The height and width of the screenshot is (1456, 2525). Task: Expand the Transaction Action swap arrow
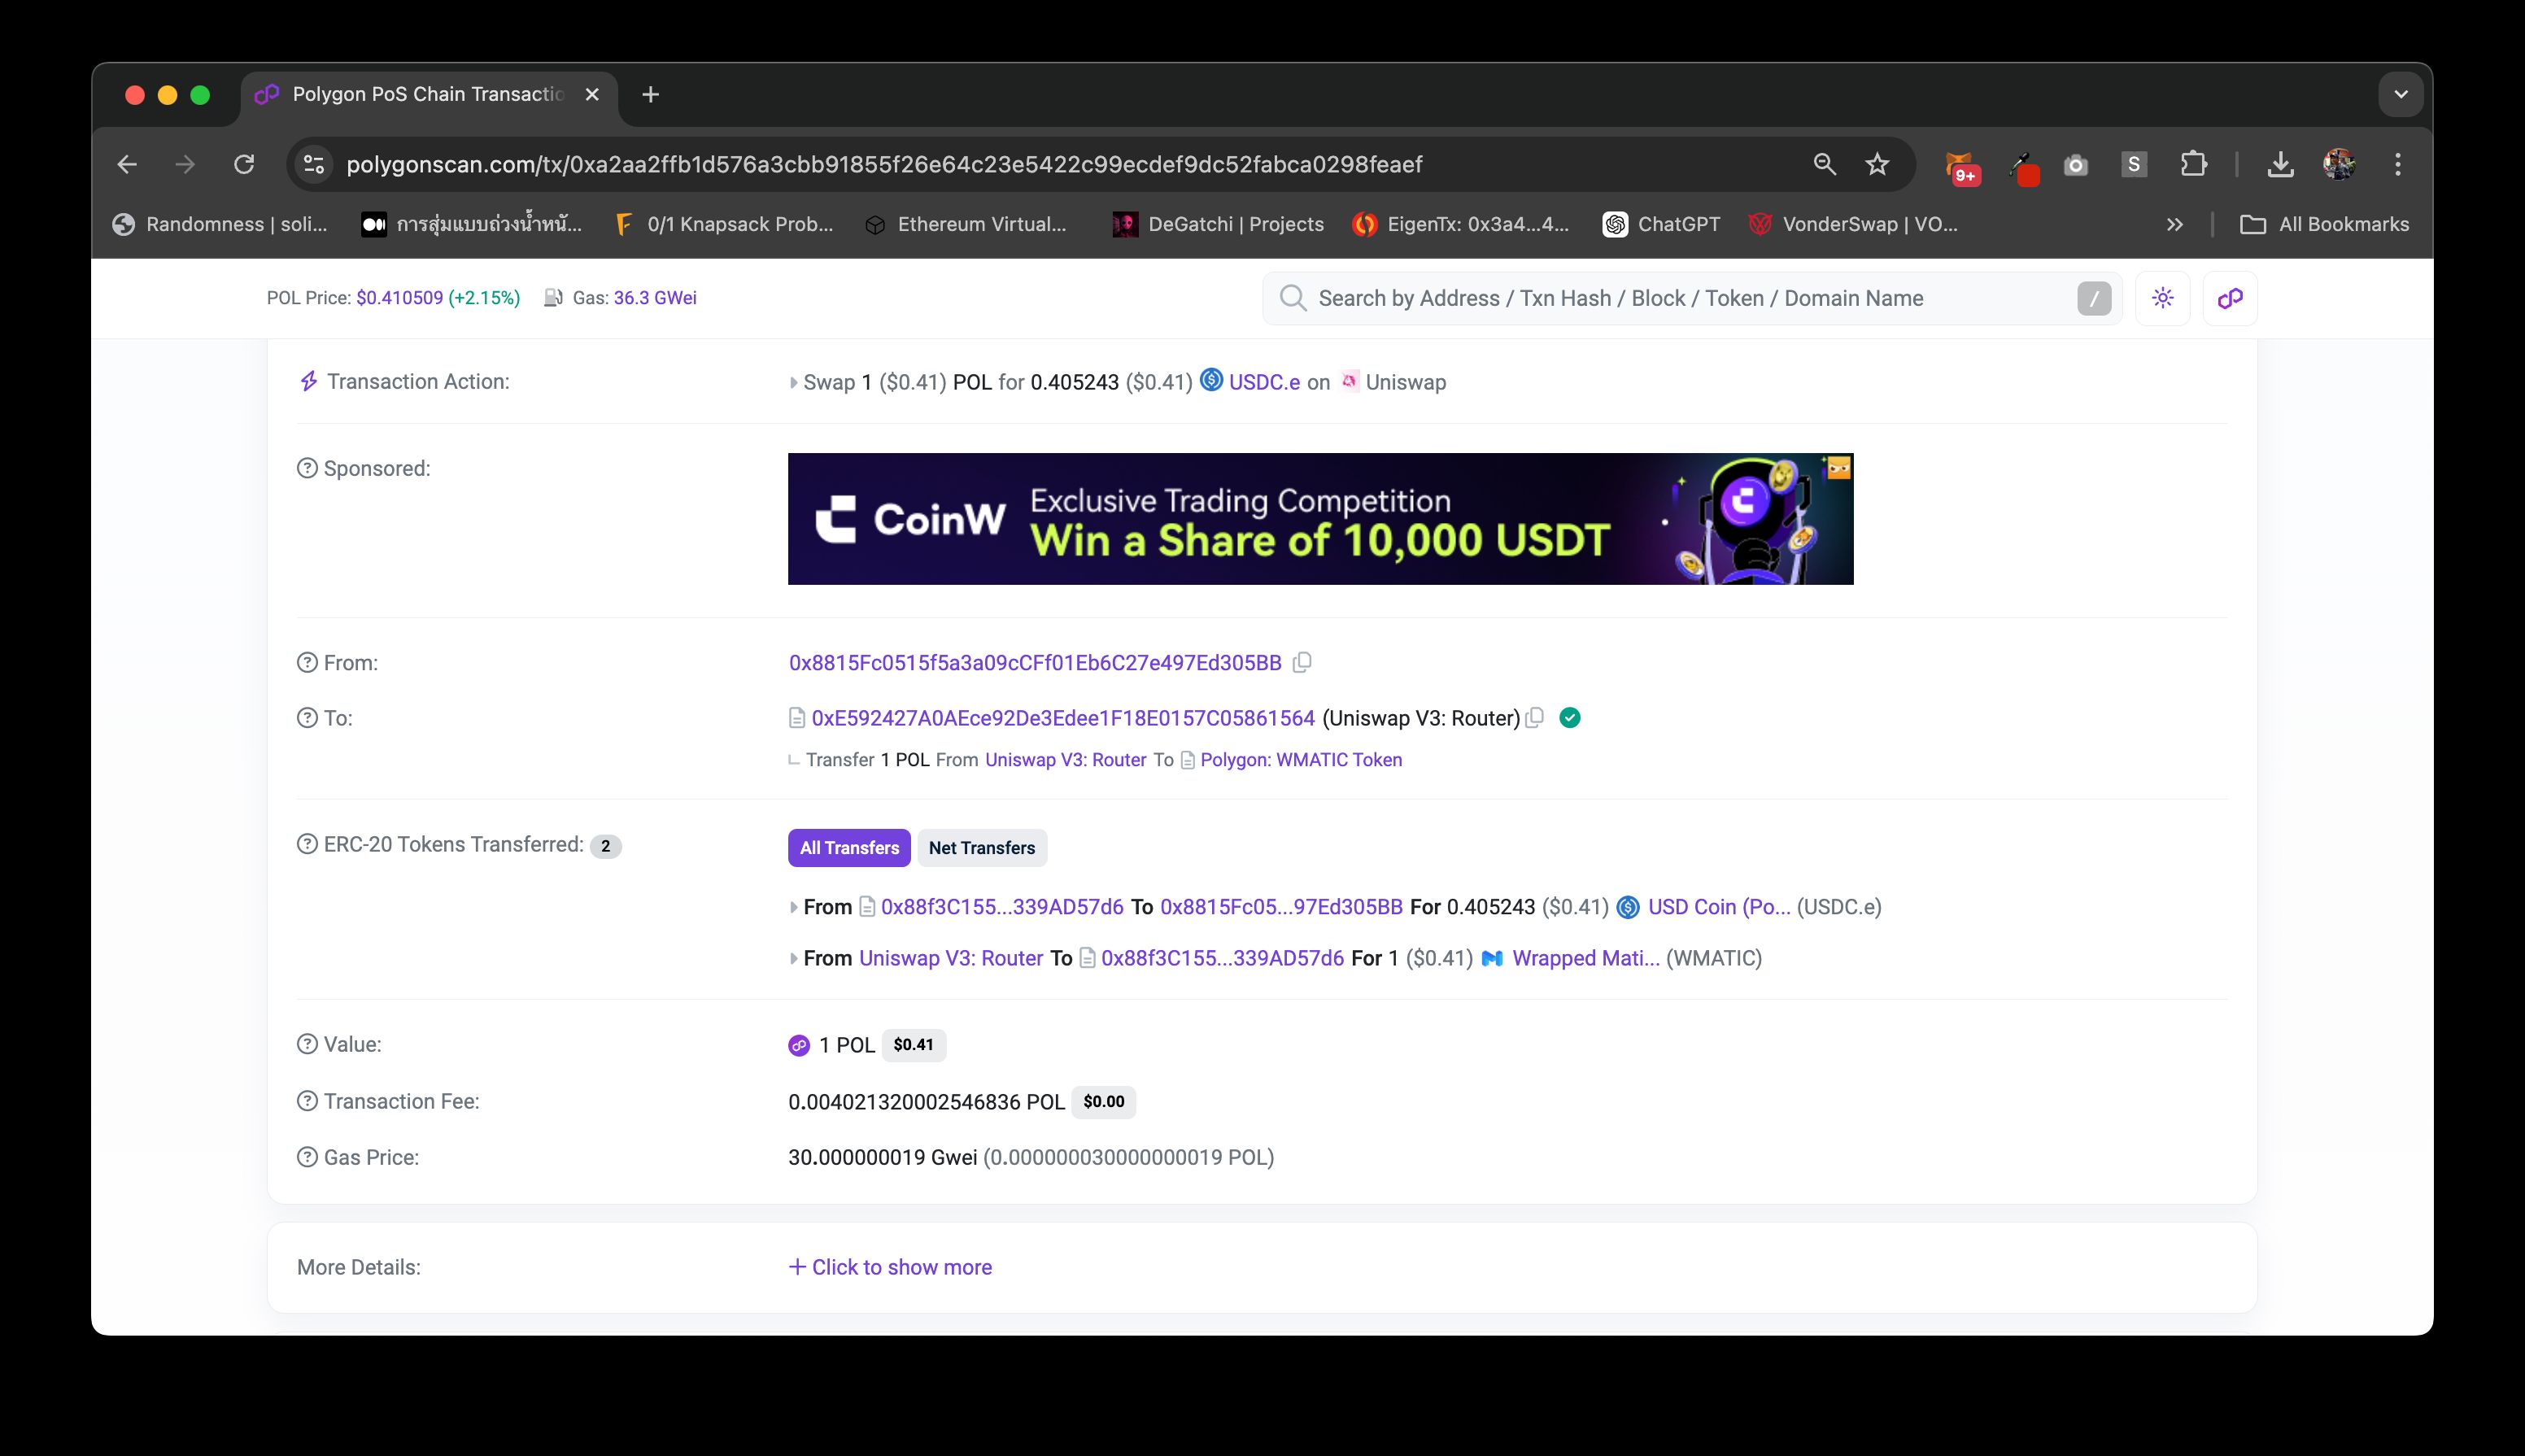point(793,383)
